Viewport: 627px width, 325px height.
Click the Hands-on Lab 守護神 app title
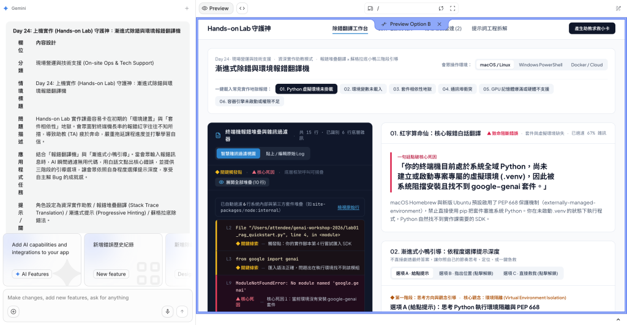(x=239, y=28)
